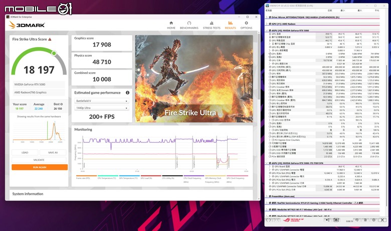This screenshot has height=231, width=391.
Task: Click the NVIDIA GeForce RTX 5080 label in 3DMark
Action: click(30, 85)
